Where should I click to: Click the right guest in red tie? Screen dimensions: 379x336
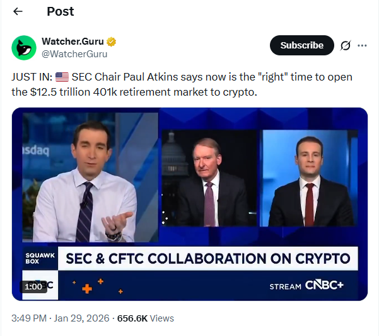[309, 182]
